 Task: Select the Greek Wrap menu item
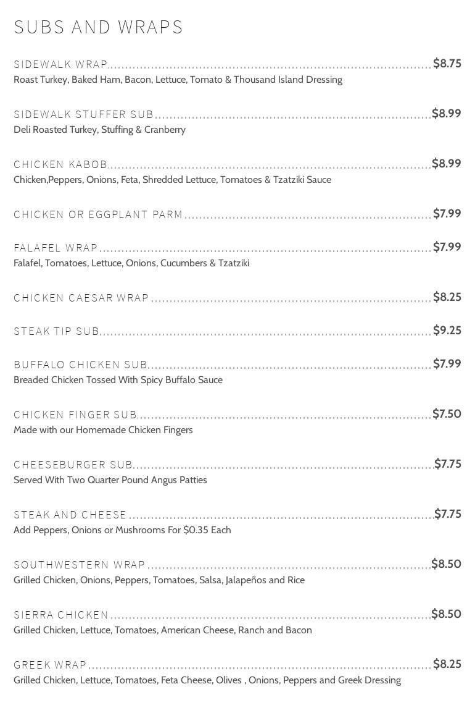[x=50, y=665]
